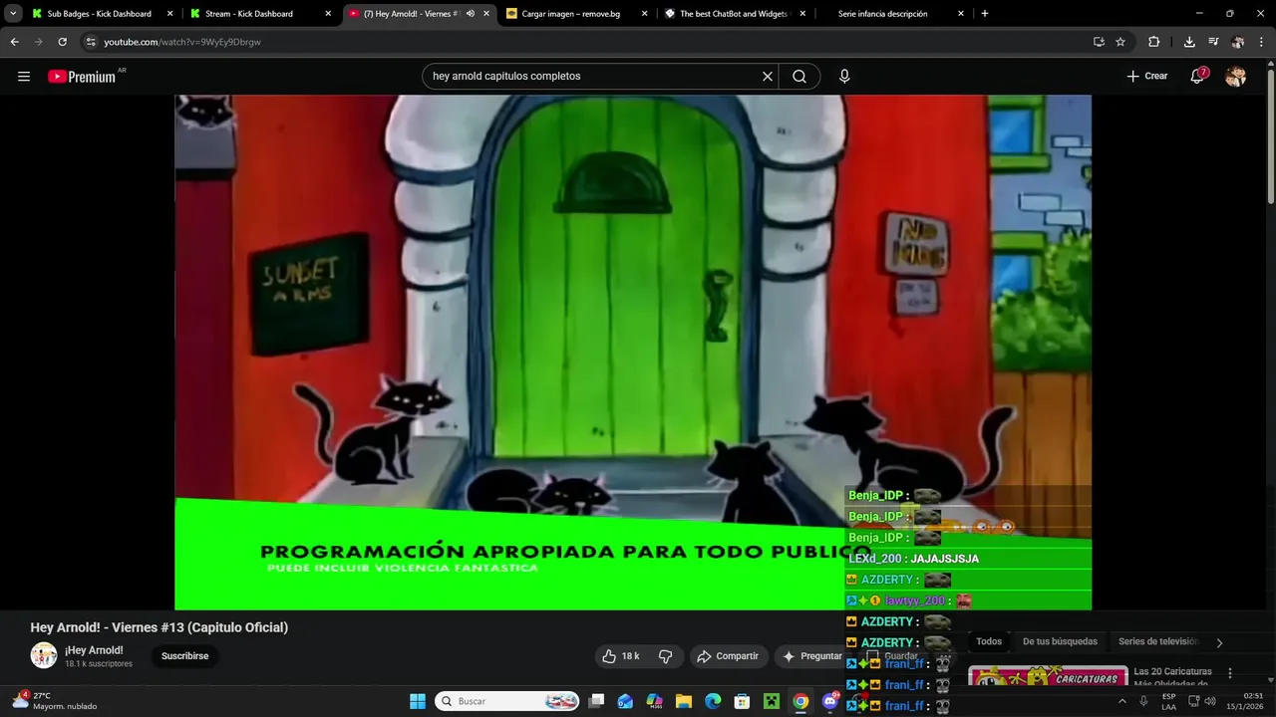
Task: Open new browser tab
Action: tap(985, 14)
